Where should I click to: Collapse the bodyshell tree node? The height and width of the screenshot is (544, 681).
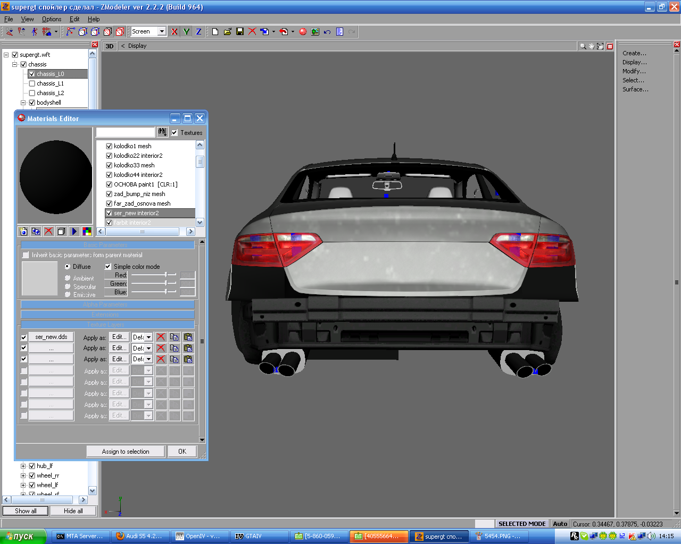[x=23, y=103]
